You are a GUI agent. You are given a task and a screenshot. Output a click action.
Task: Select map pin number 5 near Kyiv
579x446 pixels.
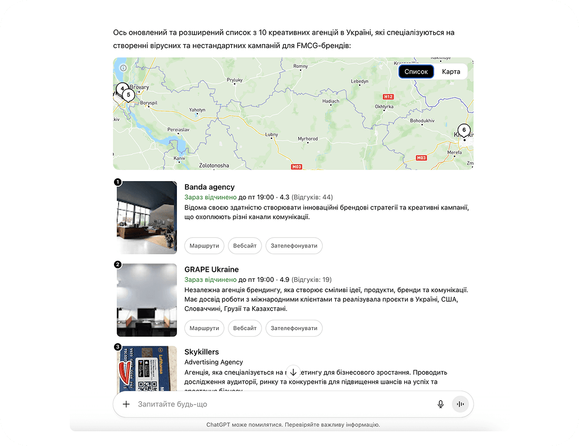point(129,95)
